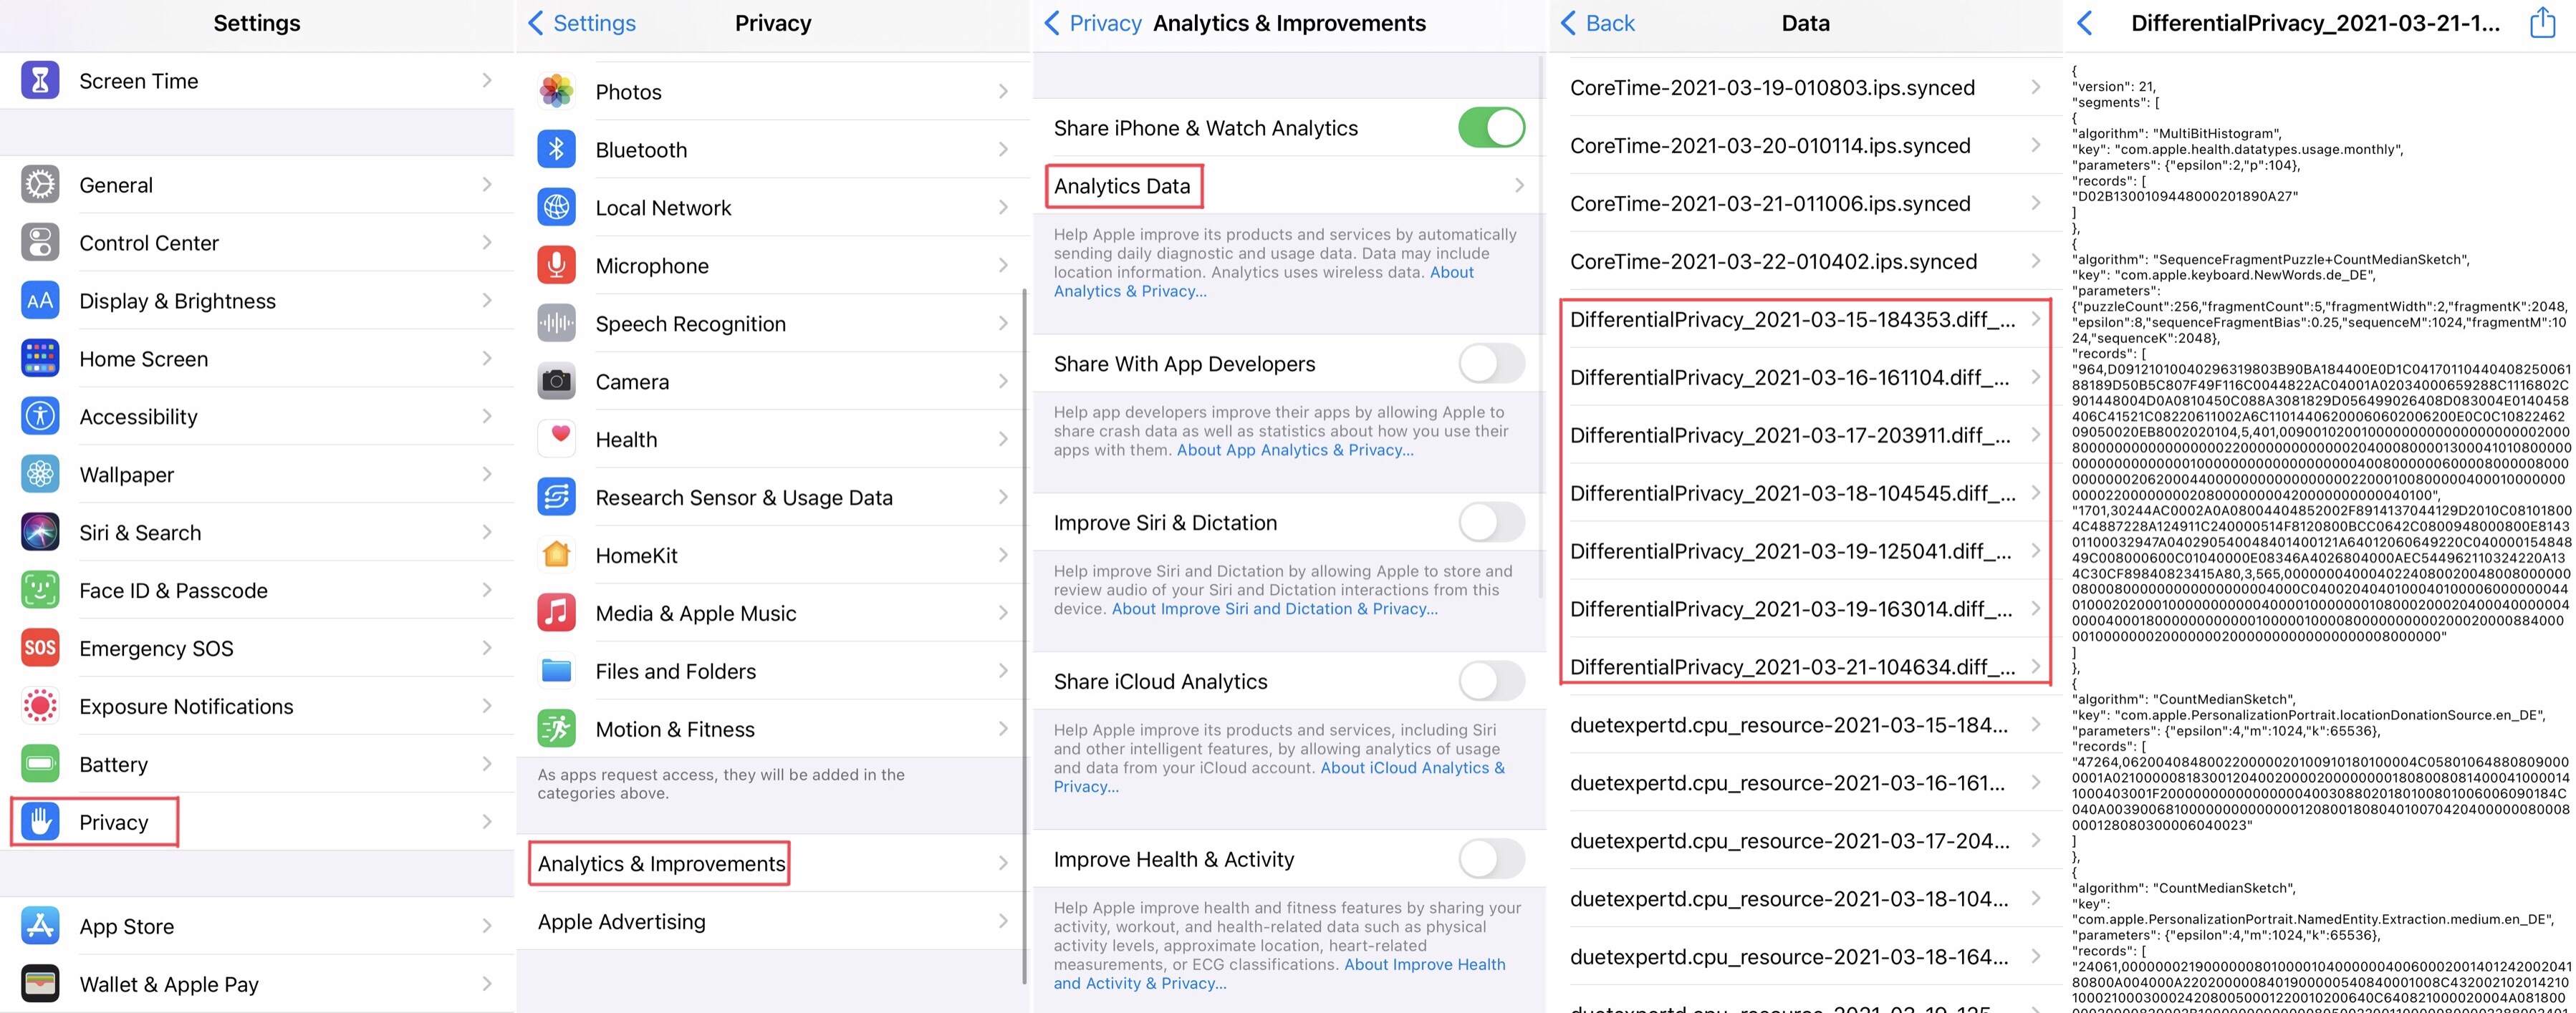Tap the Microphone icon
Image resolution: width=2576 pixels, height=1013 pixels.
pyautogui.click(x=557, y=265)
